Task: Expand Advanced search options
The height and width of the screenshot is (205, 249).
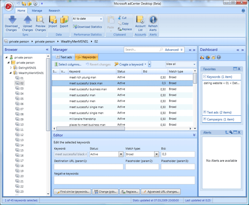Action: 174,50
